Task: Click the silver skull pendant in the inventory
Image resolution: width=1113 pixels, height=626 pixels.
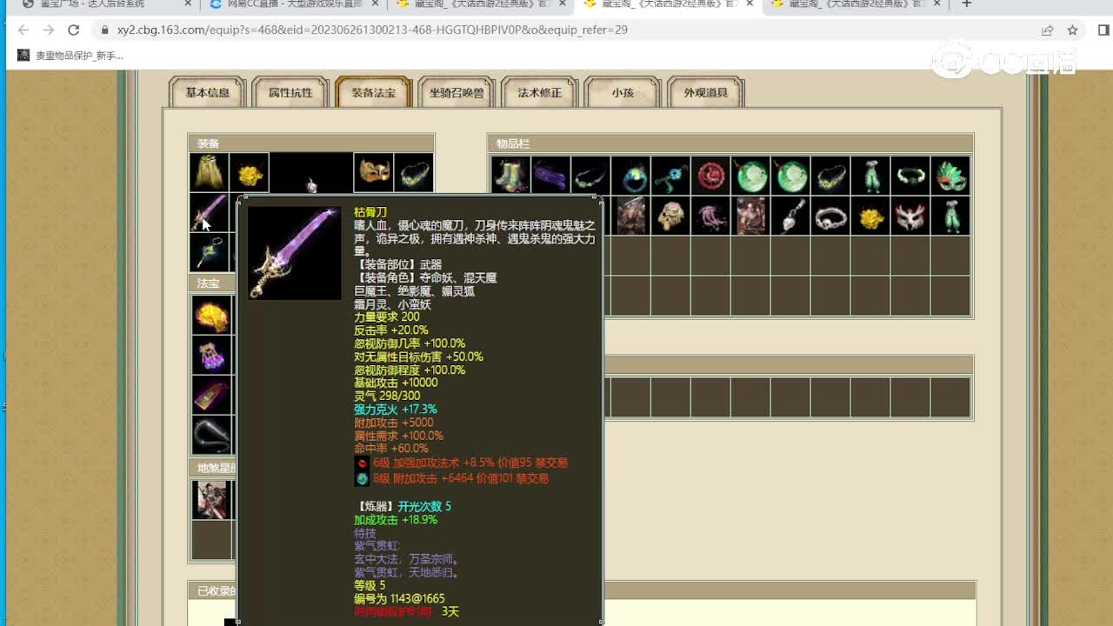Action: pyautogui.click(x=790, y=216)
